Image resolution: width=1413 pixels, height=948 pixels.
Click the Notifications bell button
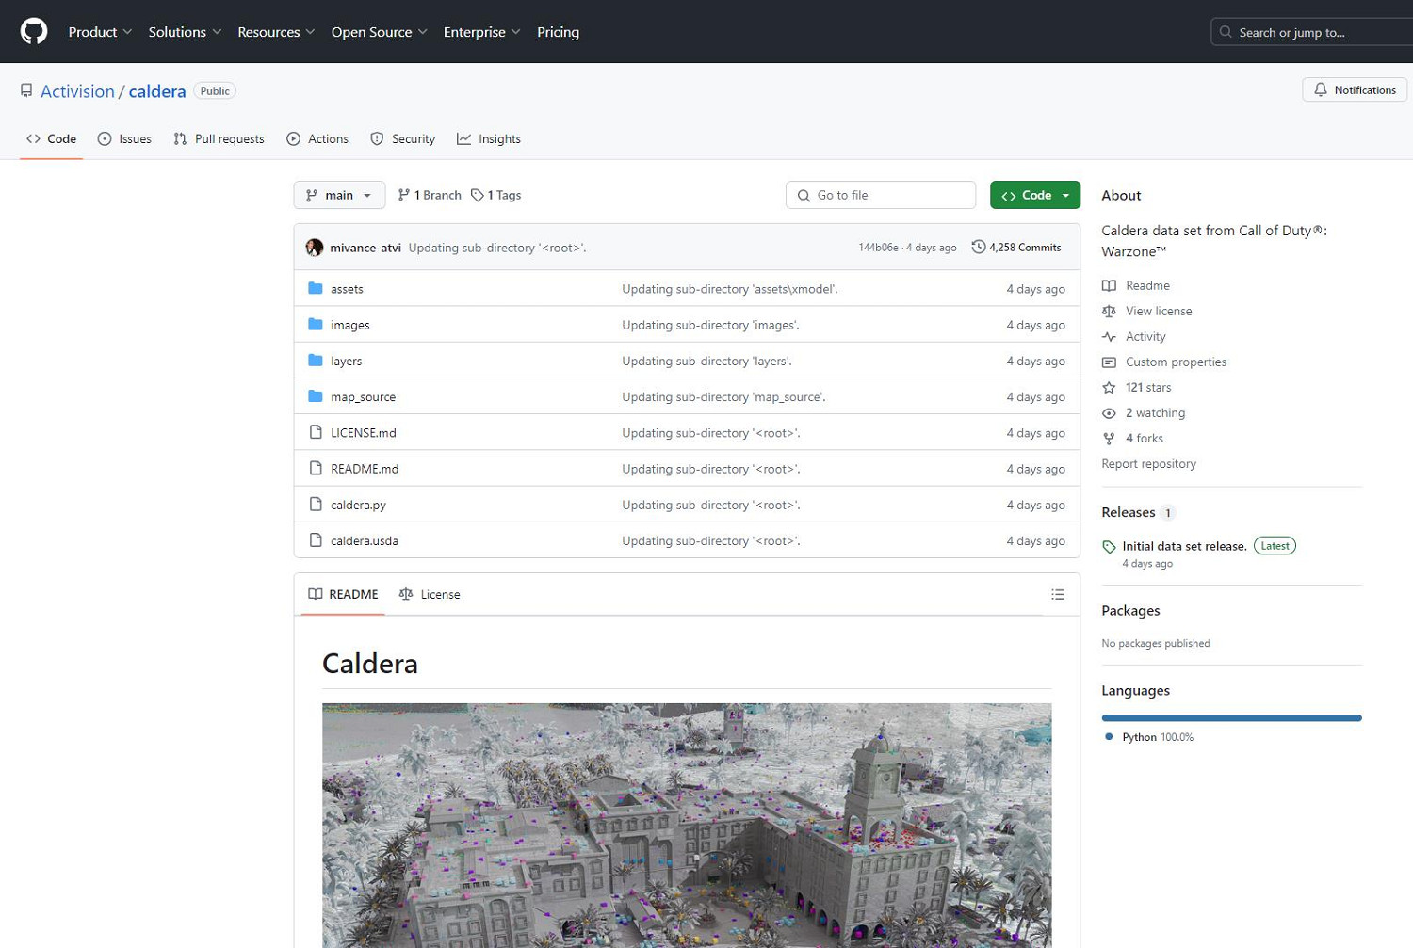(1355, 90)
